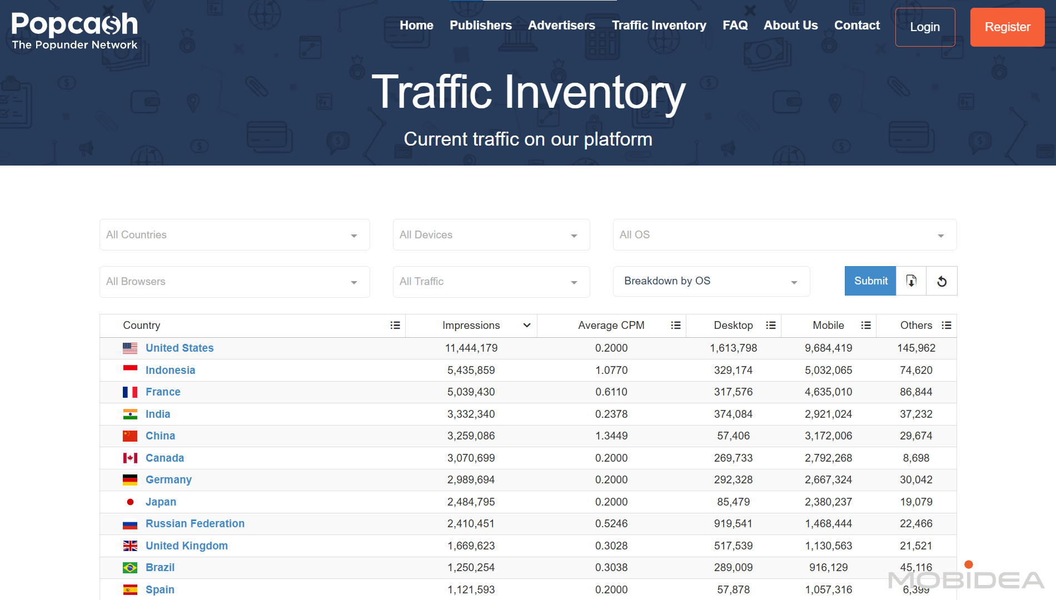Click the blue Submit button
This screenshot has height=600, width=1056.
click(x=870, y=281)
